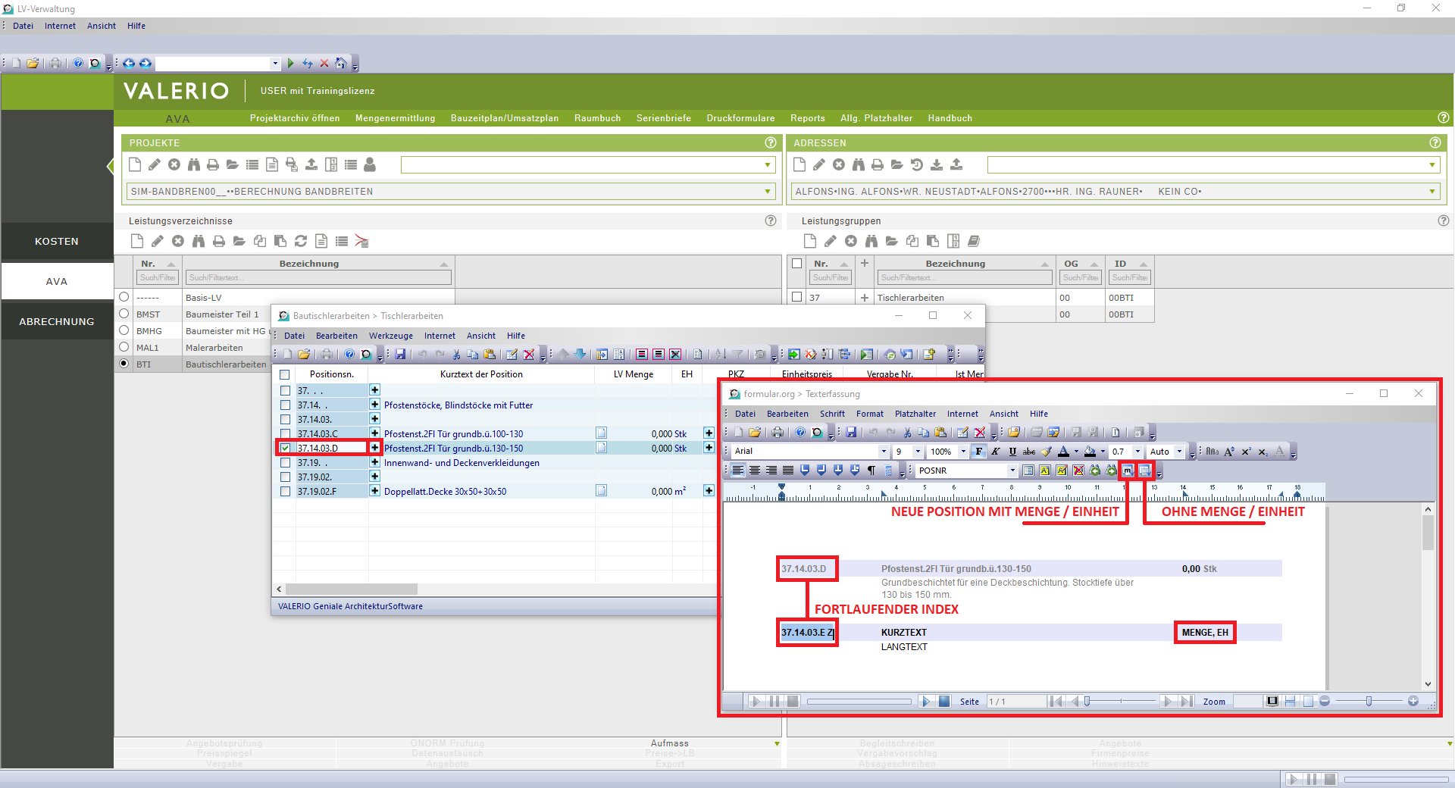Click the binoculars search icon in Adressen toolbar

(x=858, y=164)
